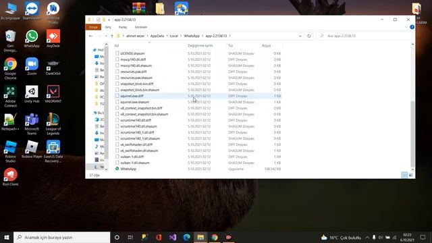Open the Android Studio desktop shortcut
Viewport: 432px width, 243px height.
click(x=53, y=13)
